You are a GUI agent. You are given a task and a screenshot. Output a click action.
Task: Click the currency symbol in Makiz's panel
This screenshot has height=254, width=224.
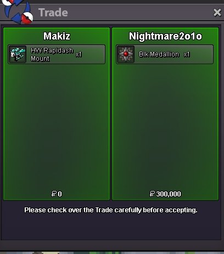(x=54, y=194)
